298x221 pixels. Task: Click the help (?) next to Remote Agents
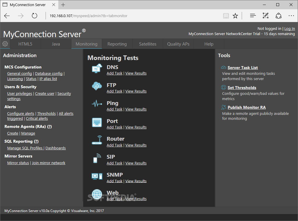(49, 126)
